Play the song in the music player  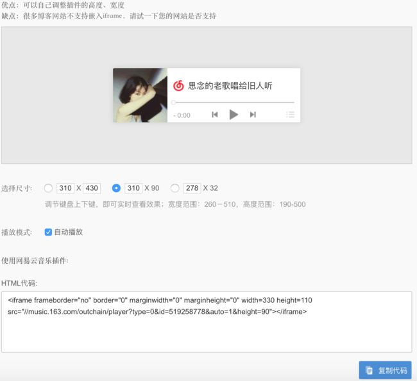pos(234,115)
